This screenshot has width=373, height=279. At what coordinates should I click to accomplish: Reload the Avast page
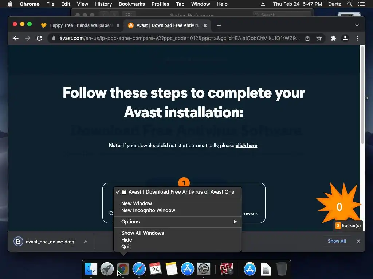coord(39,38)
